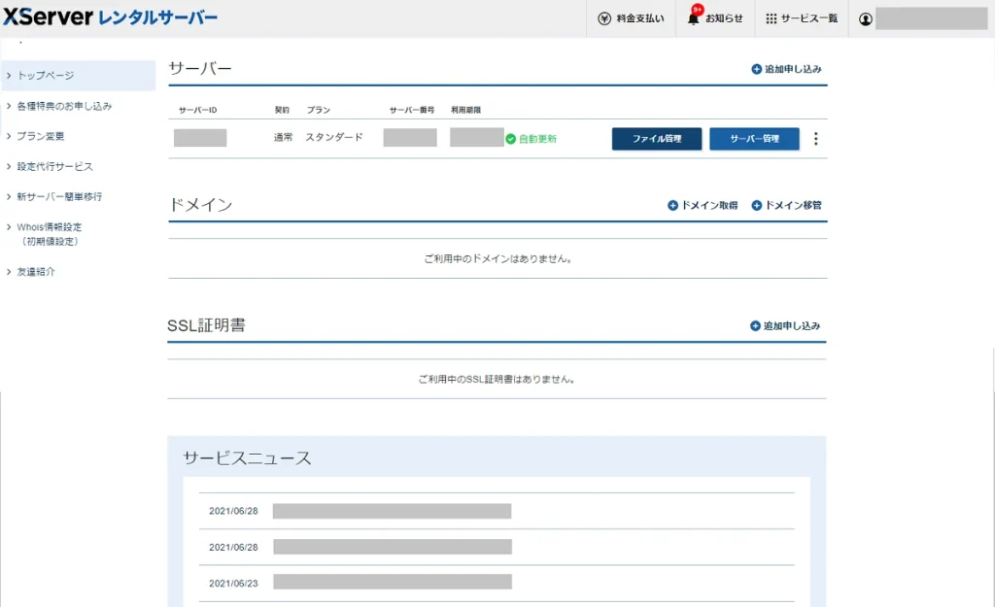
Task: Click the plus icon for サーバー 追加申し込み
Action: 756,69
